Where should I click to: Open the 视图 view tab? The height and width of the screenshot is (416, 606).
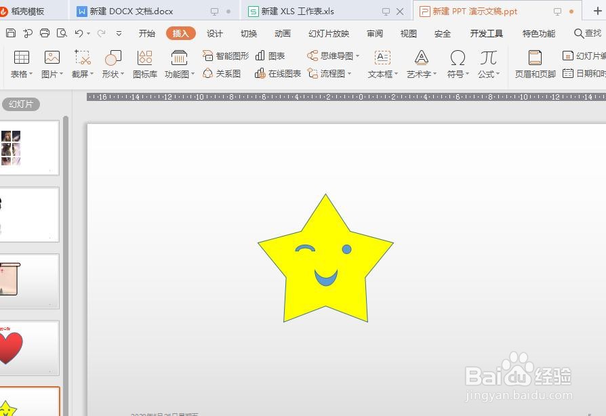click(409, 34)
